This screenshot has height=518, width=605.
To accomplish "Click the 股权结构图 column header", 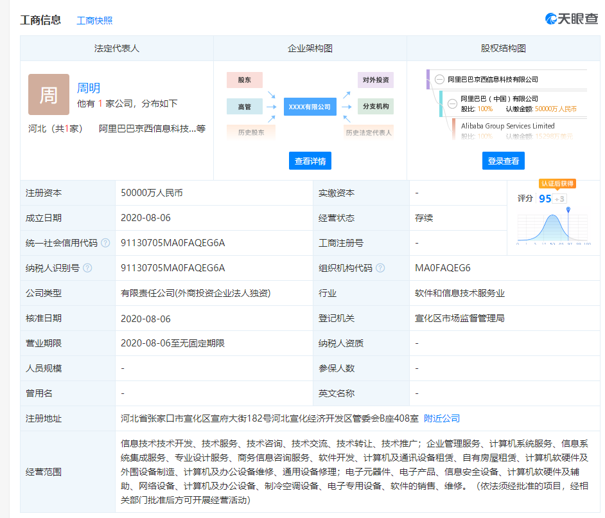I will click(504, 48).
